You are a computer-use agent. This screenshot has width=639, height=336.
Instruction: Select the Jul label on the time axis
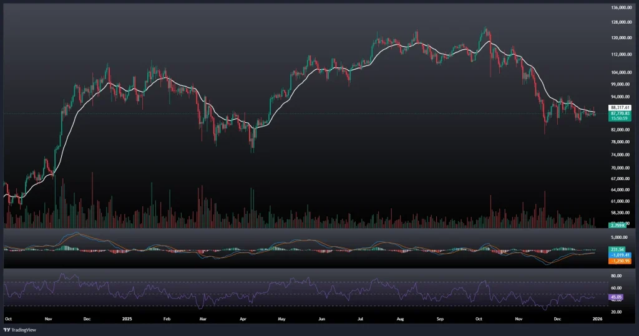tap(360, 318)
